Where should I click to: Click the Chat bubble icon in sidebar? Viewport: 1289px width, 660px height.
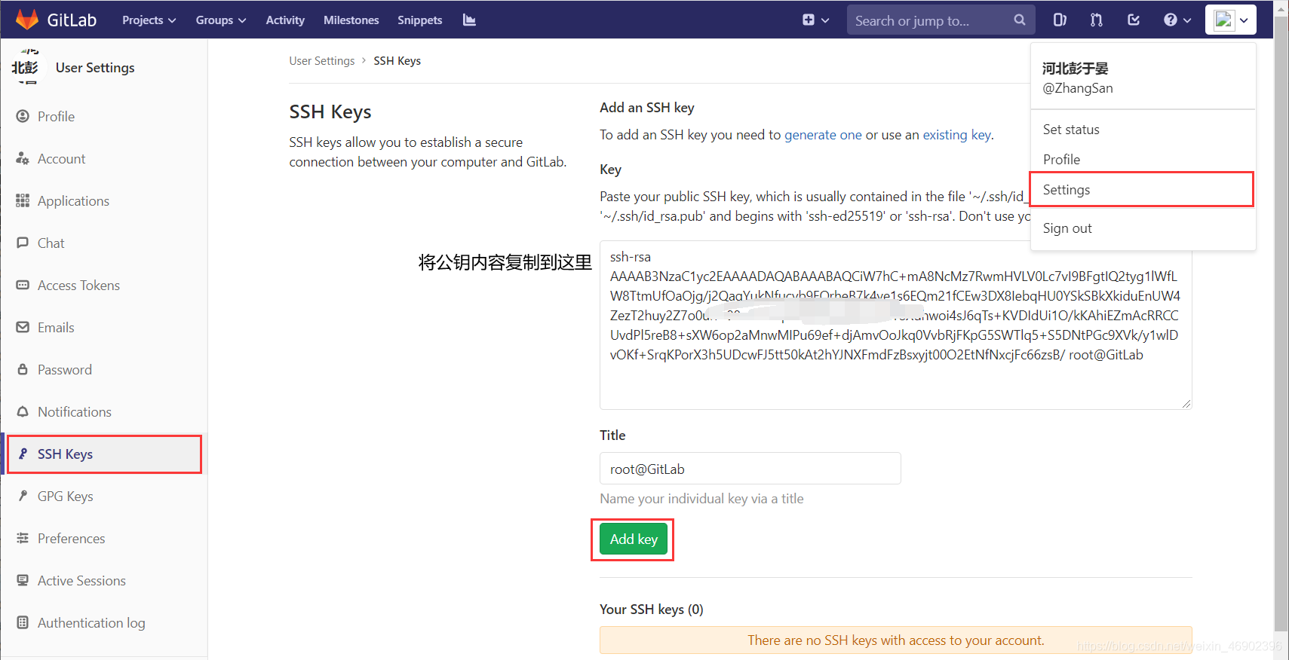coord(23,243)
